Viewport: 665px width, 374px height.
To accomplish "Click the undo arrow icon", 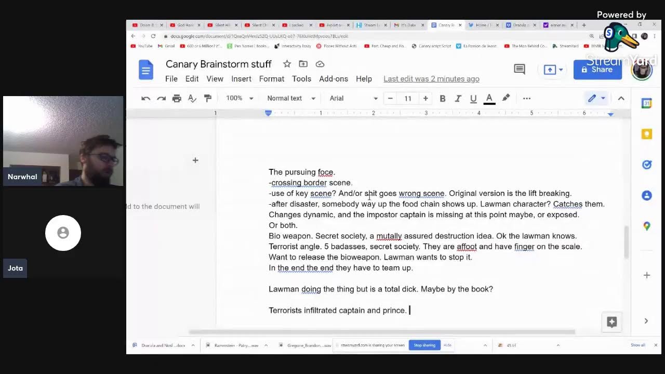I will [x=145, y=98].
